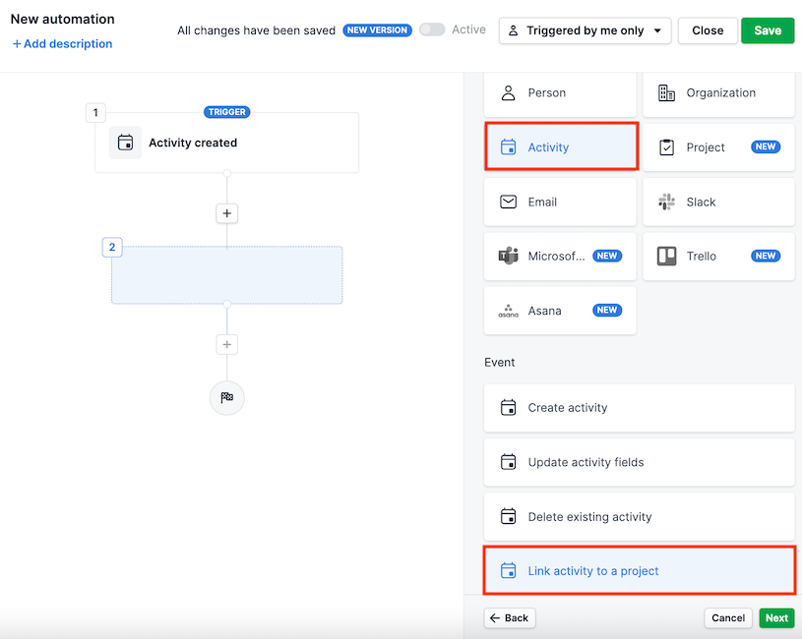Viewport: 802px width, 639px height.
Task: Select the Person entity icon
Action: (508, 92)
